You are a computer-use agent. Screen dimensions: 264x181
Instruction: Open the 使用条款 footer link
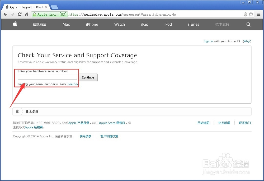tap(86, 136)
